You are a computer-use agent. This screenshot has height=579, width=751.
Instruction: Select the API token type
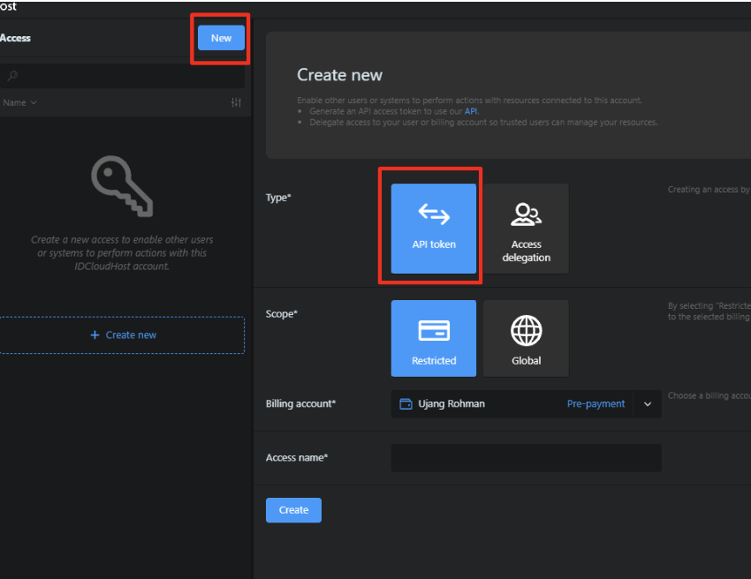coord(434,229)
